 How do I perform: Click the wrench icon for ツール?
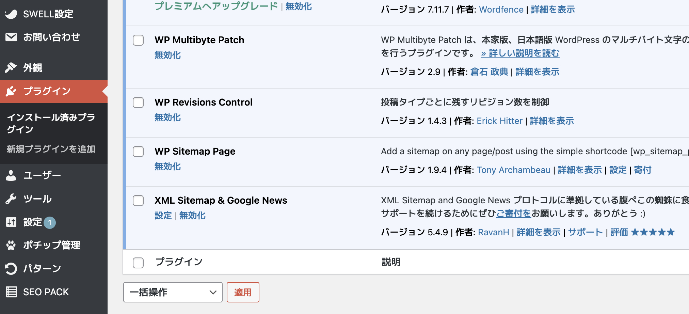click(x=11, y=199)
